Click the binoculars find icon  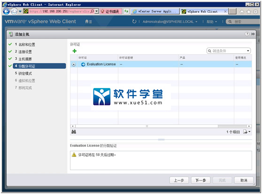pos(74,132)
